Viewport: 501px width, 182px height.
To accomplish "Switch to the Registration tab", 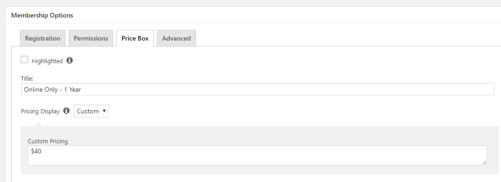I will pyautogui.click(x=42, y=38).
